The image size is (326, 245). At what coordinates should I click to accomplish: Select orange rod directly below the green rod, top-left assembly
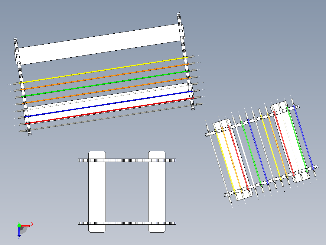click(x=107, y=90)
